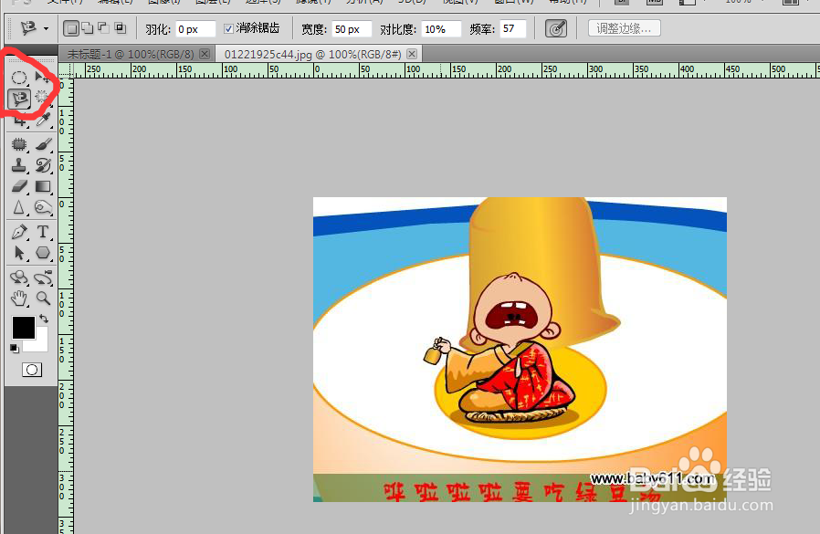
Task: Choose the Brush tool
Action: pyautogui.click(x=43, y=142)
